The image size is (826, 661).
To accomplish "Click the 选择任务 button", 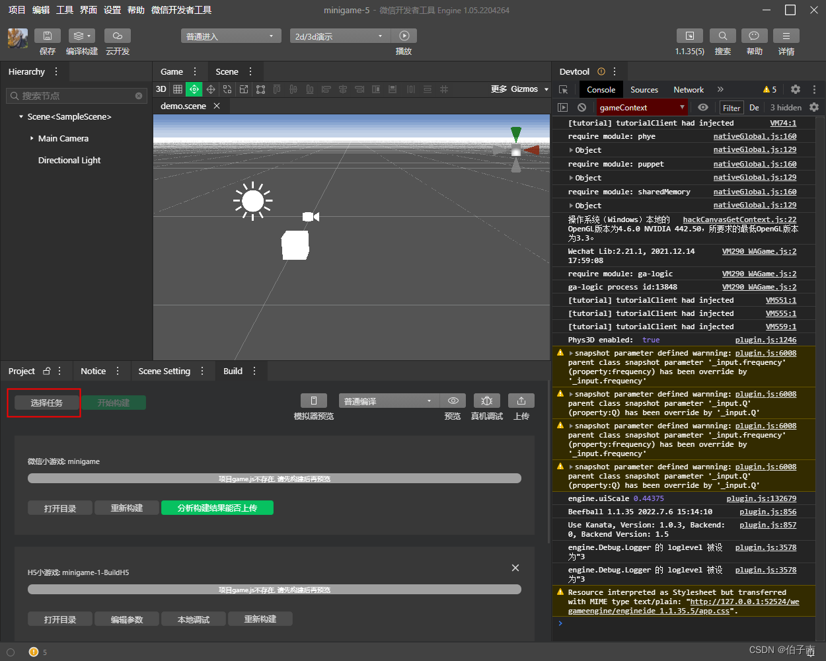I will click(46, 403).
